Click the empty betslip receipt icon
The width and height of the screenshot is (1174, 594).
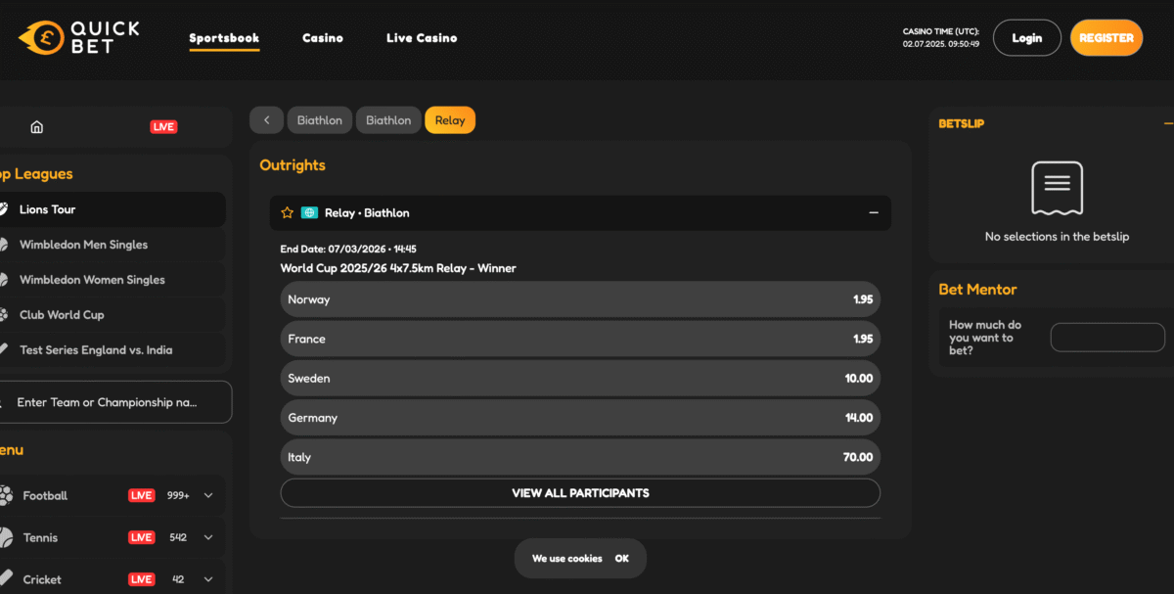1057,188
